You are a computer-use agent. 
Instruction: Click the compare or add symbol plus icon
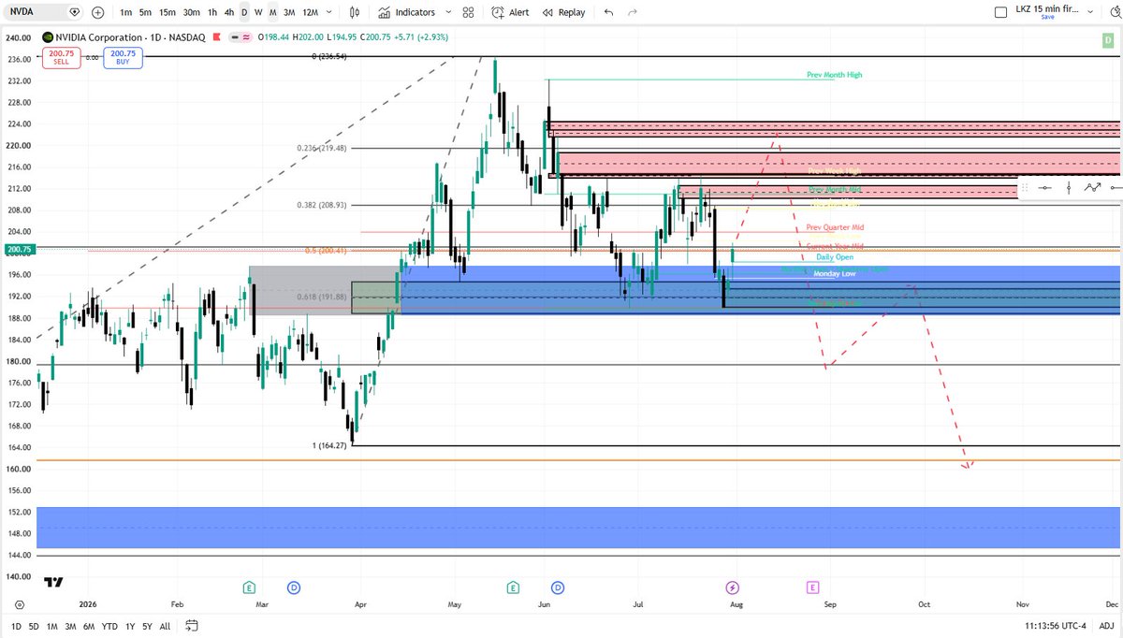click(98, 12)
